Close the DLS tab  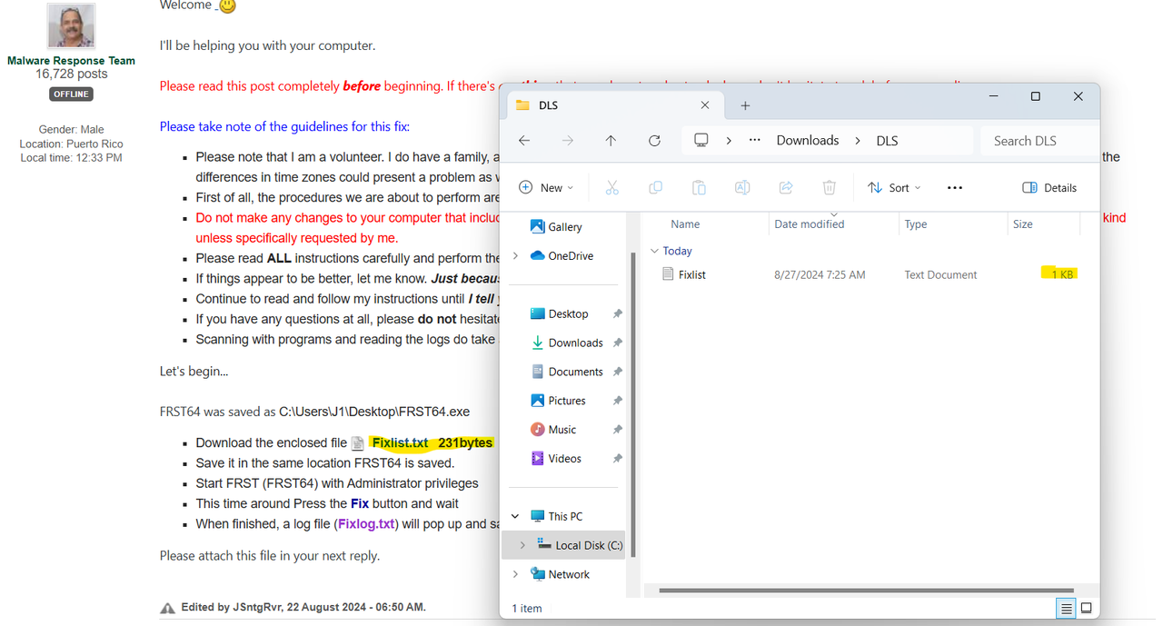tap(705, 105)
